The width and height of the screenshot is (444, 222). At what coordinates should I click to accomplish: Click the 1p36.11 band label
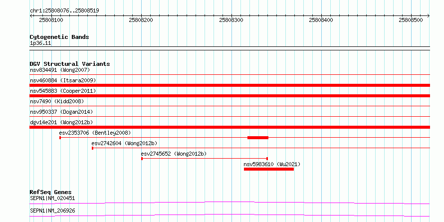(x=40, y=43)
